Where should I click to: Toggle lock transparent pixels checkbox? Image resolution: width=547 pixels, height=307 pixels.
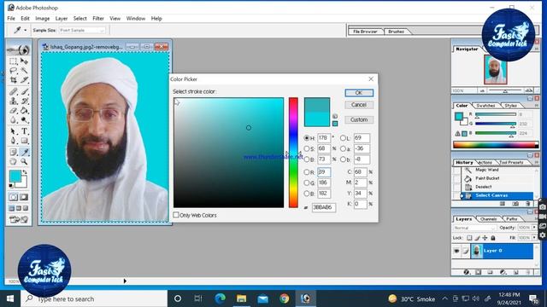pyautogui.click(x=469, y=238)
